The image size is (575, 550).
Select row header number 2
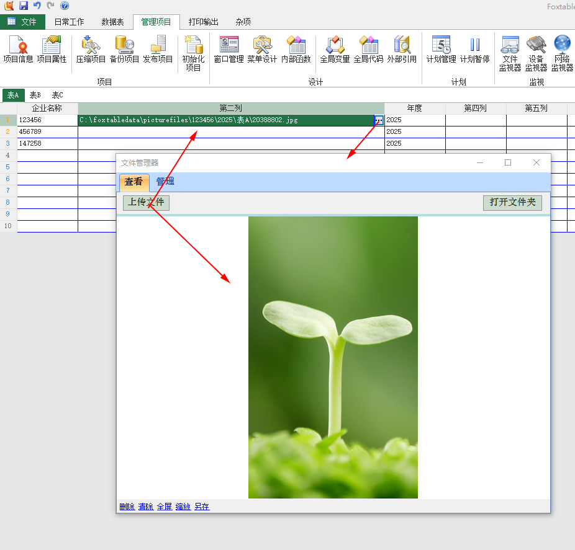pos(8,132)
